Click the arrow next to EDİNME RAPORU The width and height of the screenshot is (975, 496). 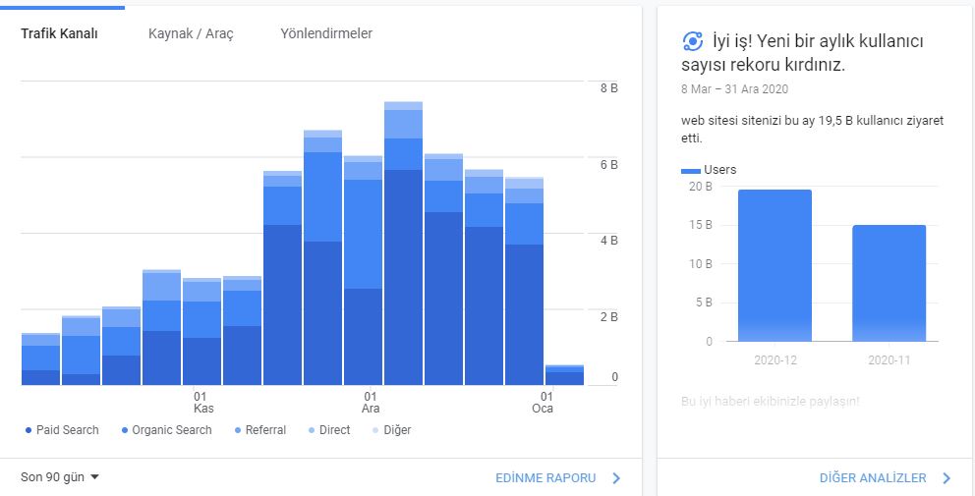click(x=616, y=478)
